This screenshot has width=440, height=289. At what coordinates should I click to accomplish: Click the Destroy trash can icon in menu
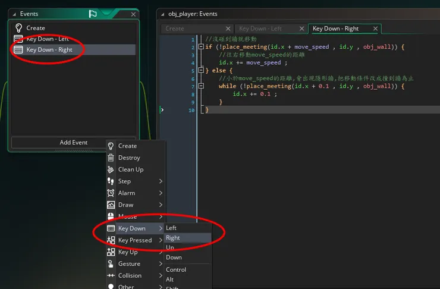111,158
